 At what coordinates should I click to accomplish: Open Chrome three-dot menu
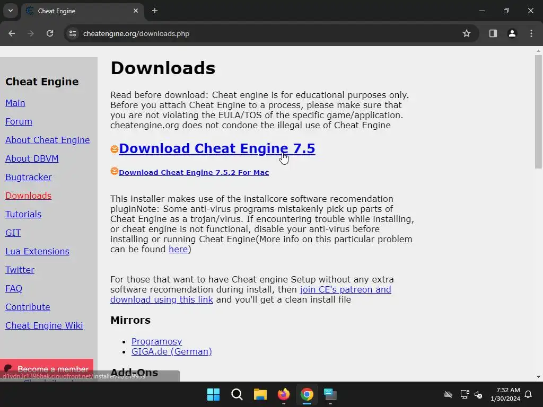[x=531, y=33]
